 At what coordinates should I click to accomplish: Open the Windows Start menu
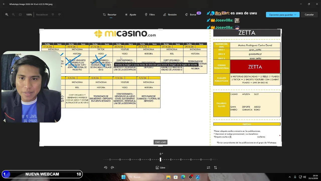tap(123, 177)
